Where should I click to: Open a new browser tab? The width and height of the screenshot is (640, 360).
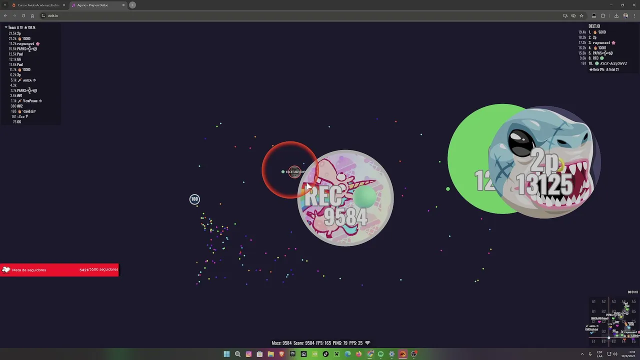click(x=132, y=5)
